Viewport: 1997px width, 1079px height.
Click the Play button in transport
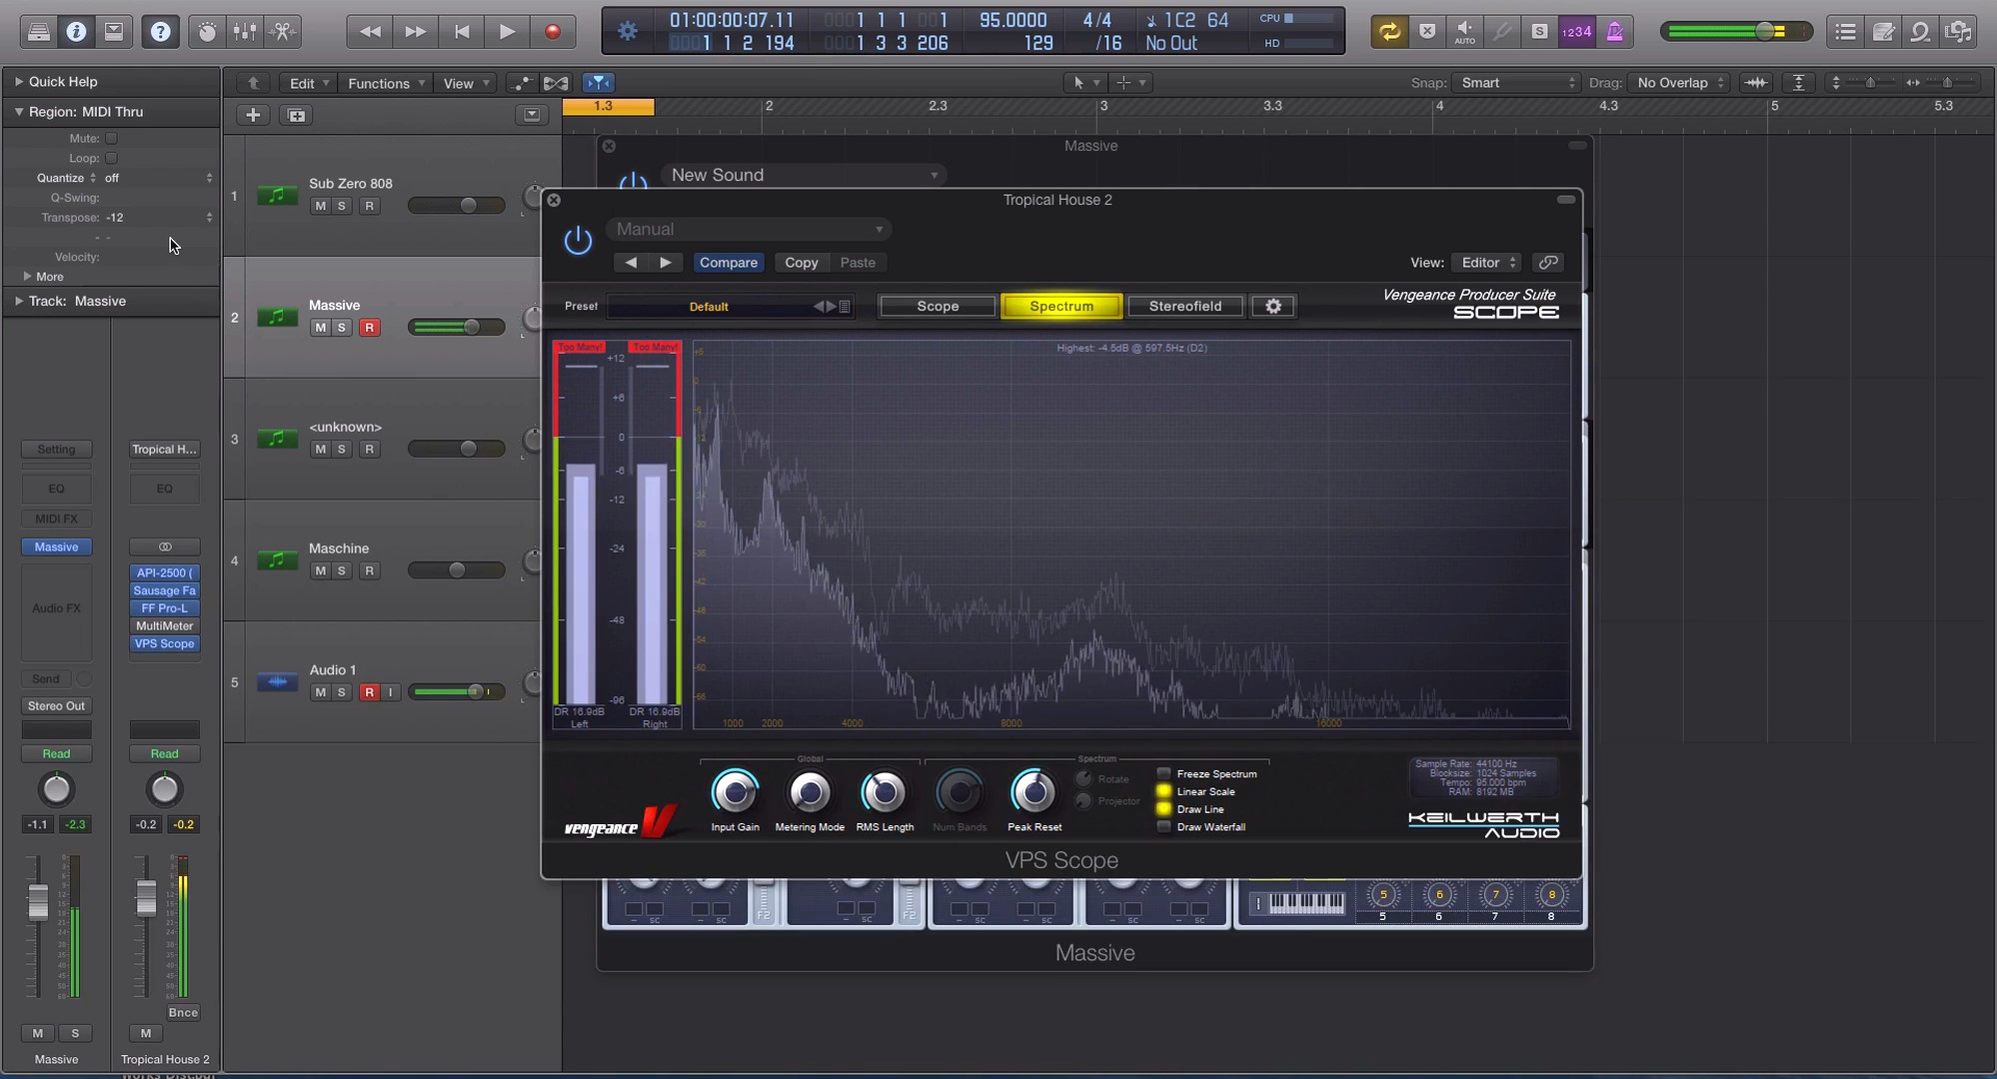pos(507,32)
